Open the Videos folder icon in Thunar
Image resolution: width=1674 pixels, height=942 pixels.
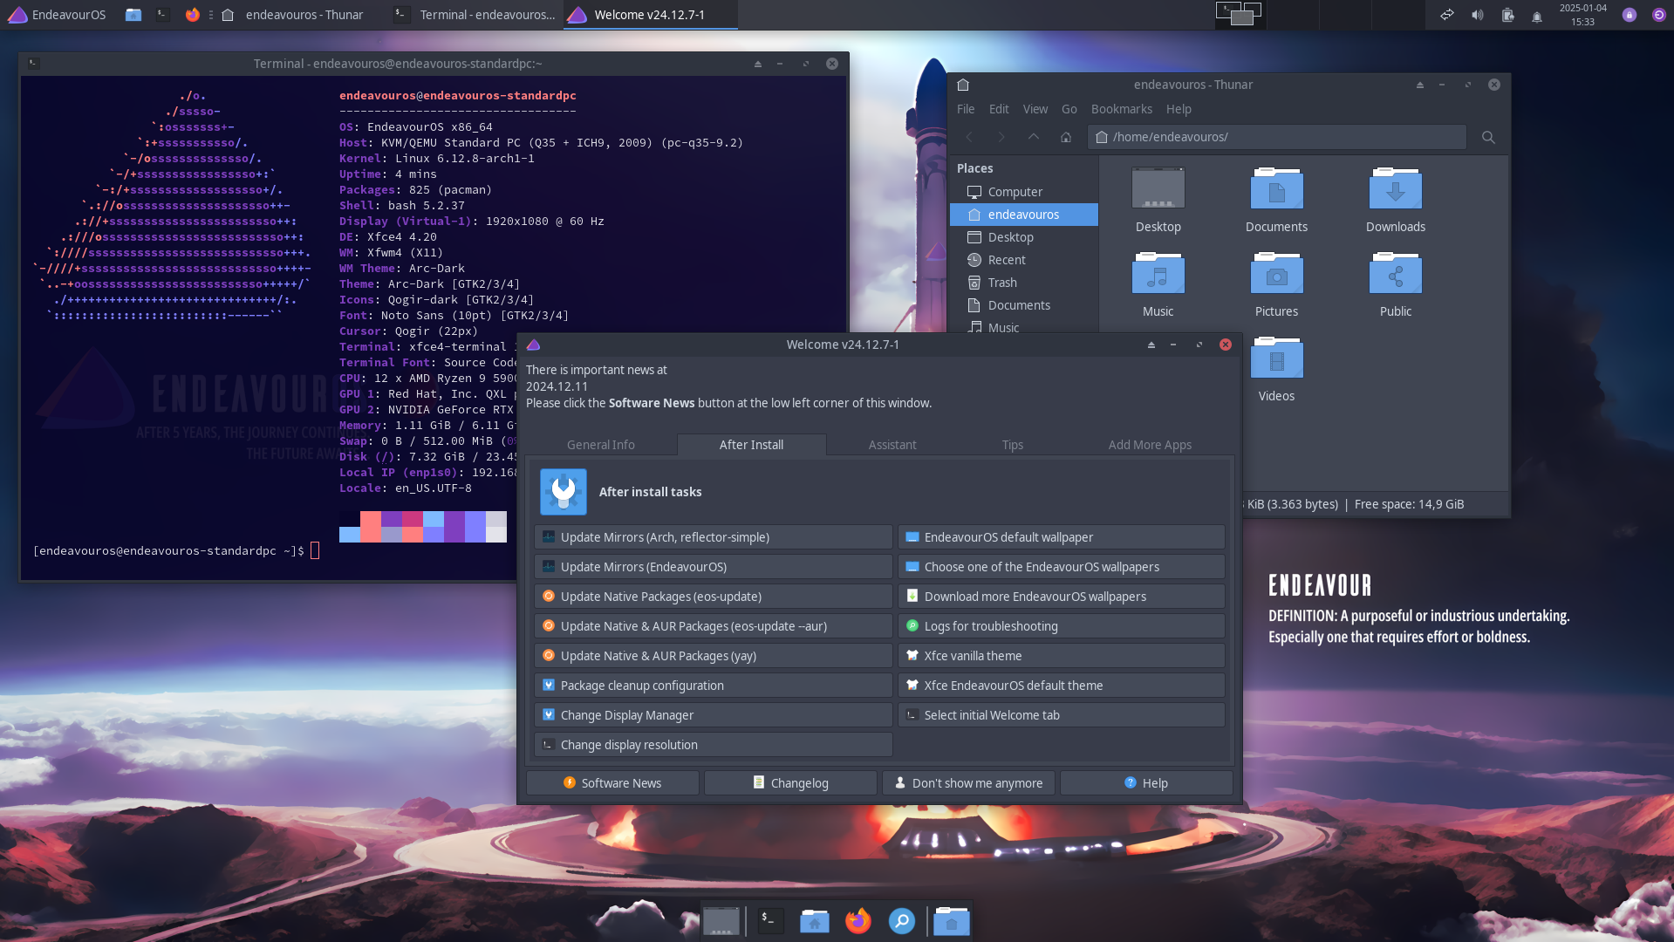[1276, 358]
